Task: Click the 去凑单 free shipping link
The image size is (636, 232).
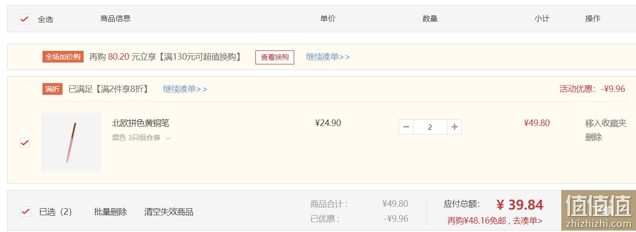Action: pos(528,221)
